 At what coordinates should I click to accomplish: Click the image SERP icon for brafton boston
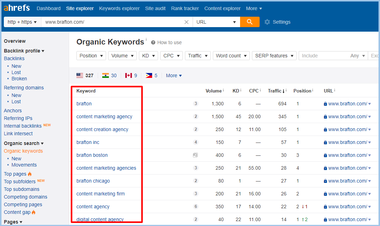195,155
